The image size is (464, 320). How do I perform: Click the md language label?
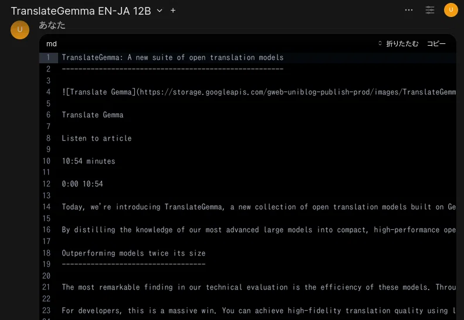(x=52, y=44)
